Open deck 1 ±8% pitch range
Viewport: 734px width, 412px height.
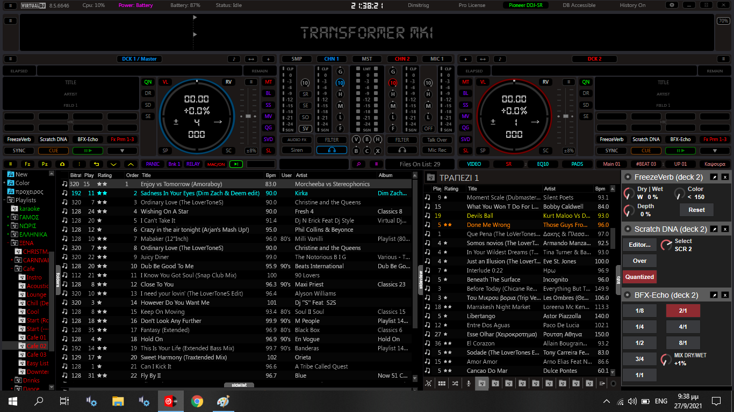click(x=251, y=151)
